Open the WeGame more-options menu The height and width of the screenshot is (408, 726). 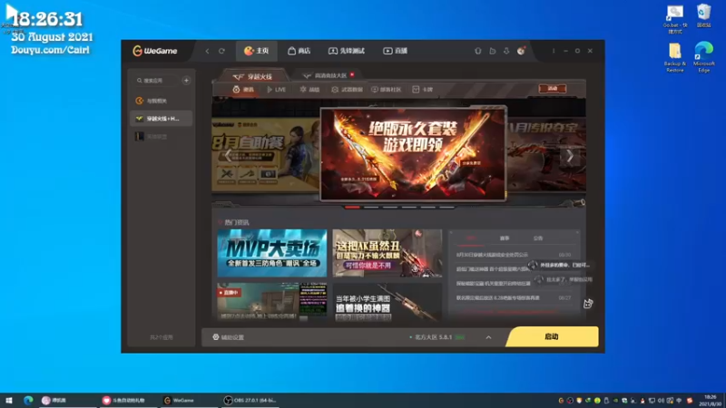click(x=554, y=51)
